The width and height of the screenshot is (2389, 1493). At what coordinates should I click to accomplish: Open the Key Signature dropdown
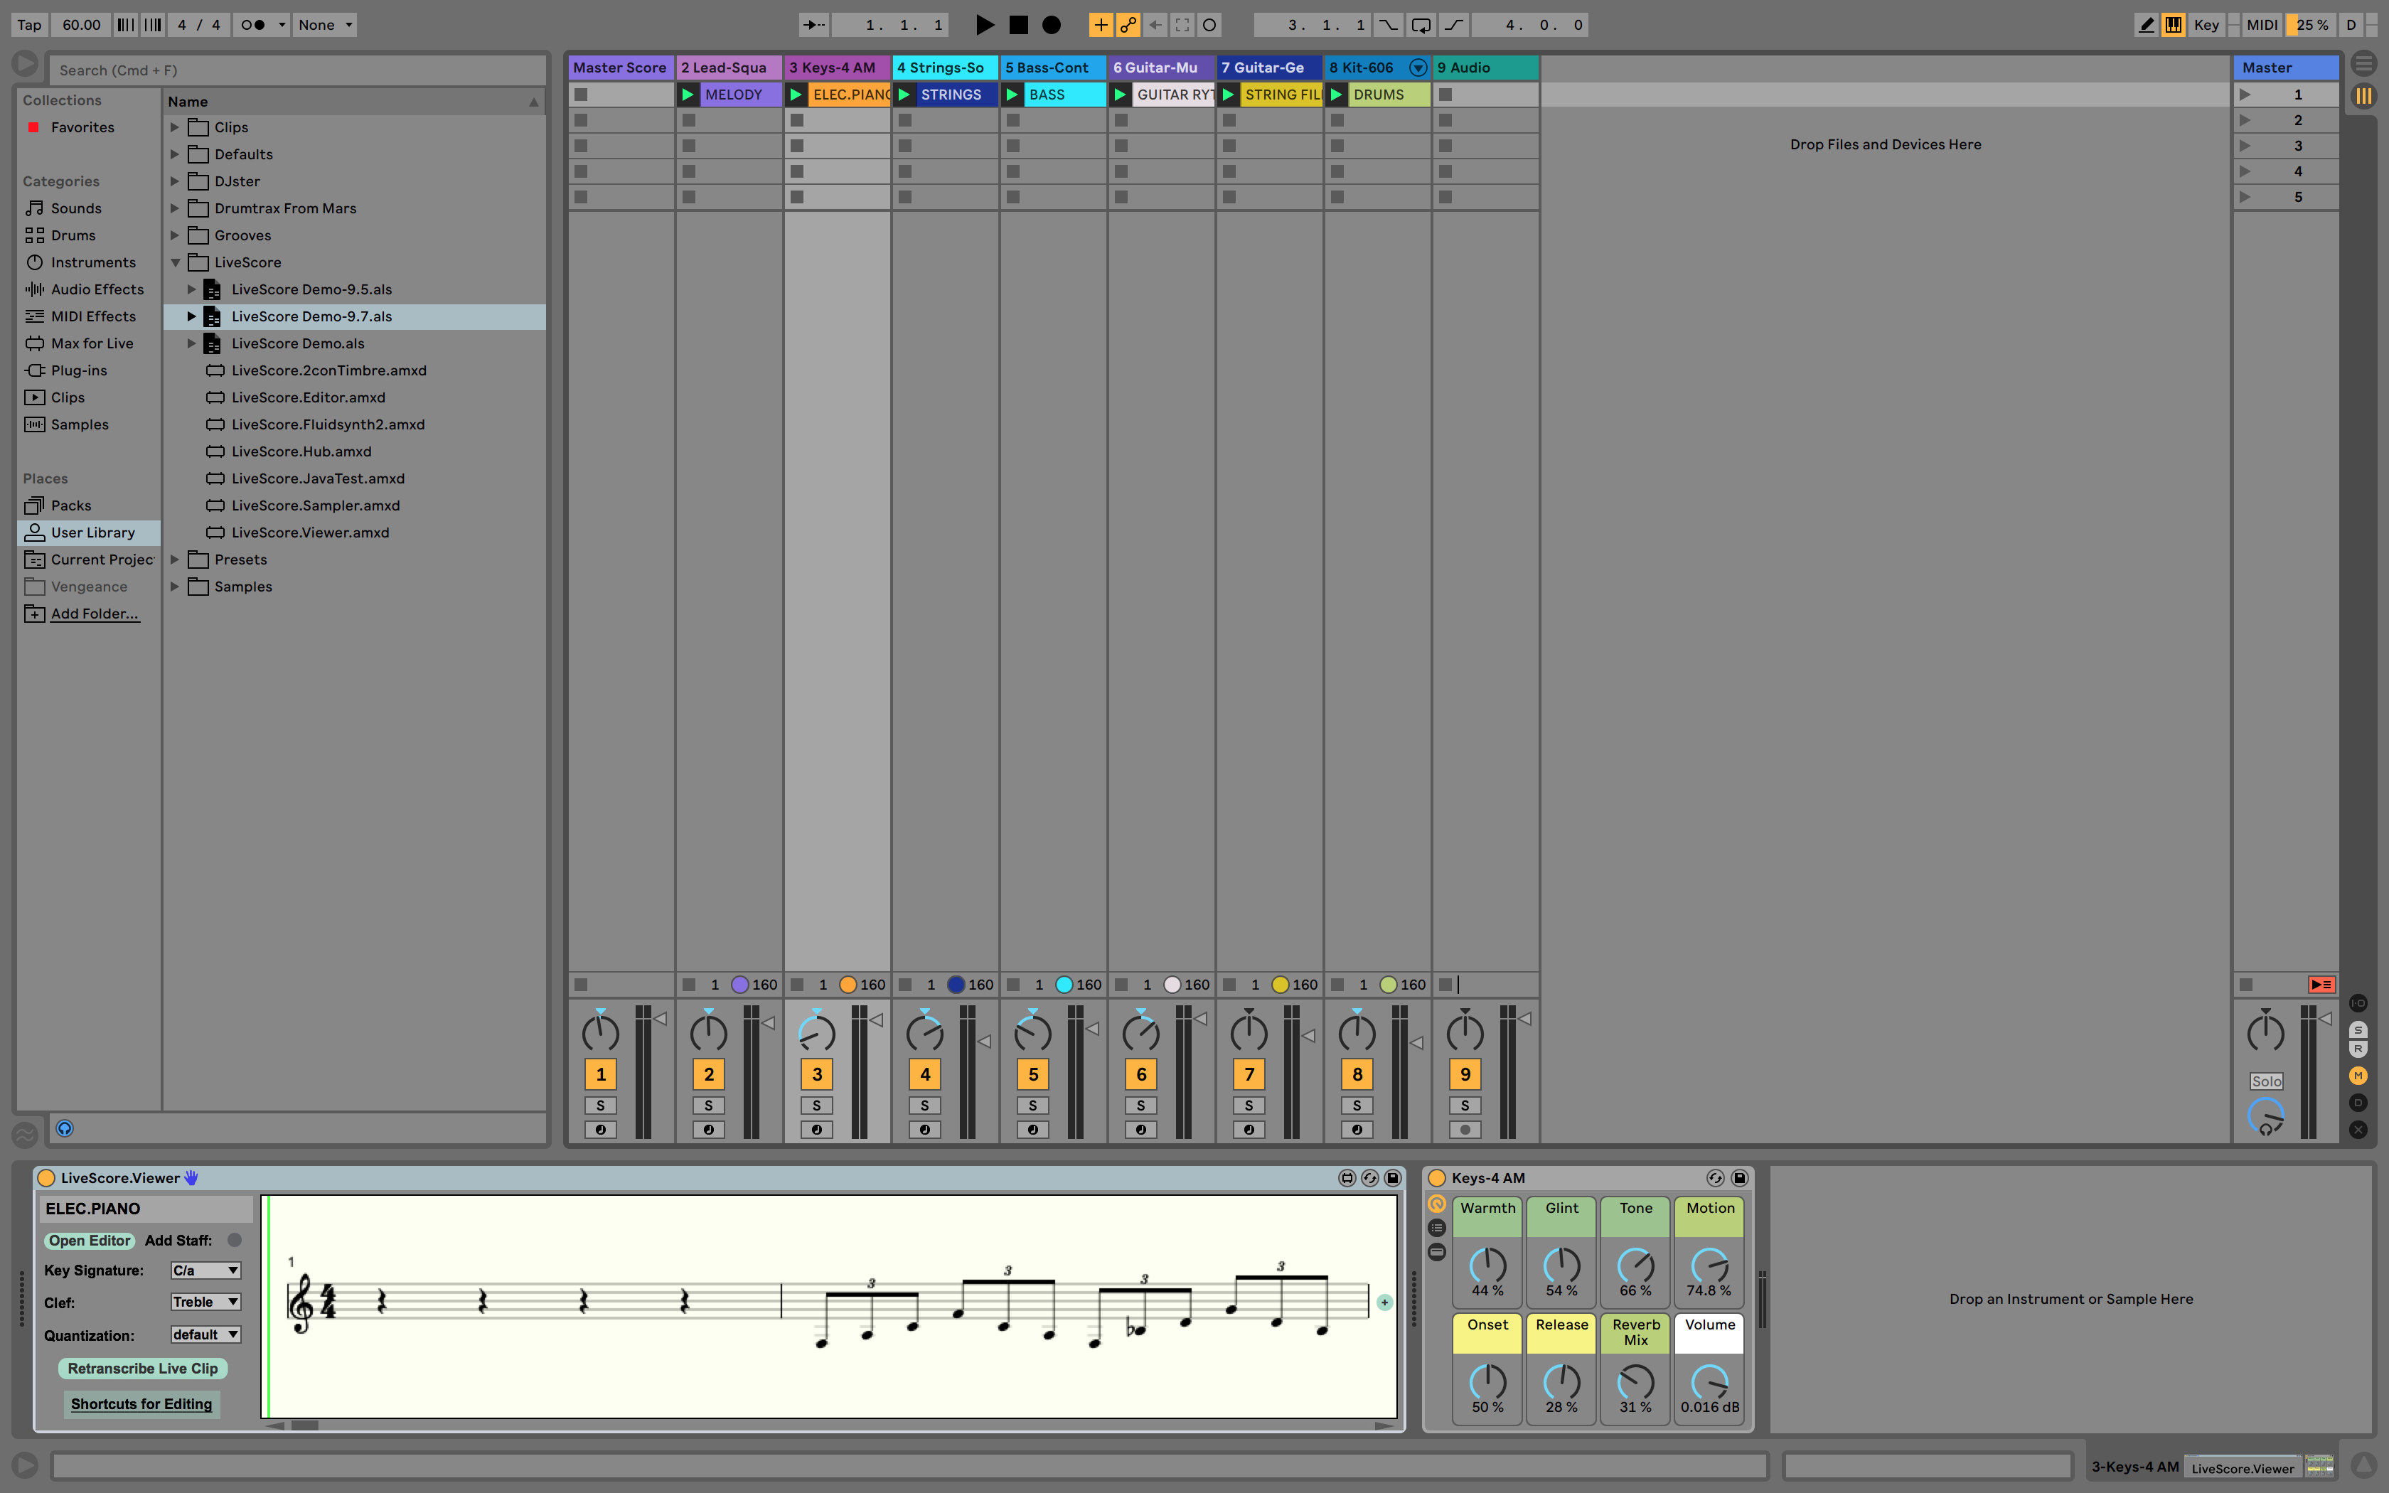pyautogui.click(x=205, y=1271)
